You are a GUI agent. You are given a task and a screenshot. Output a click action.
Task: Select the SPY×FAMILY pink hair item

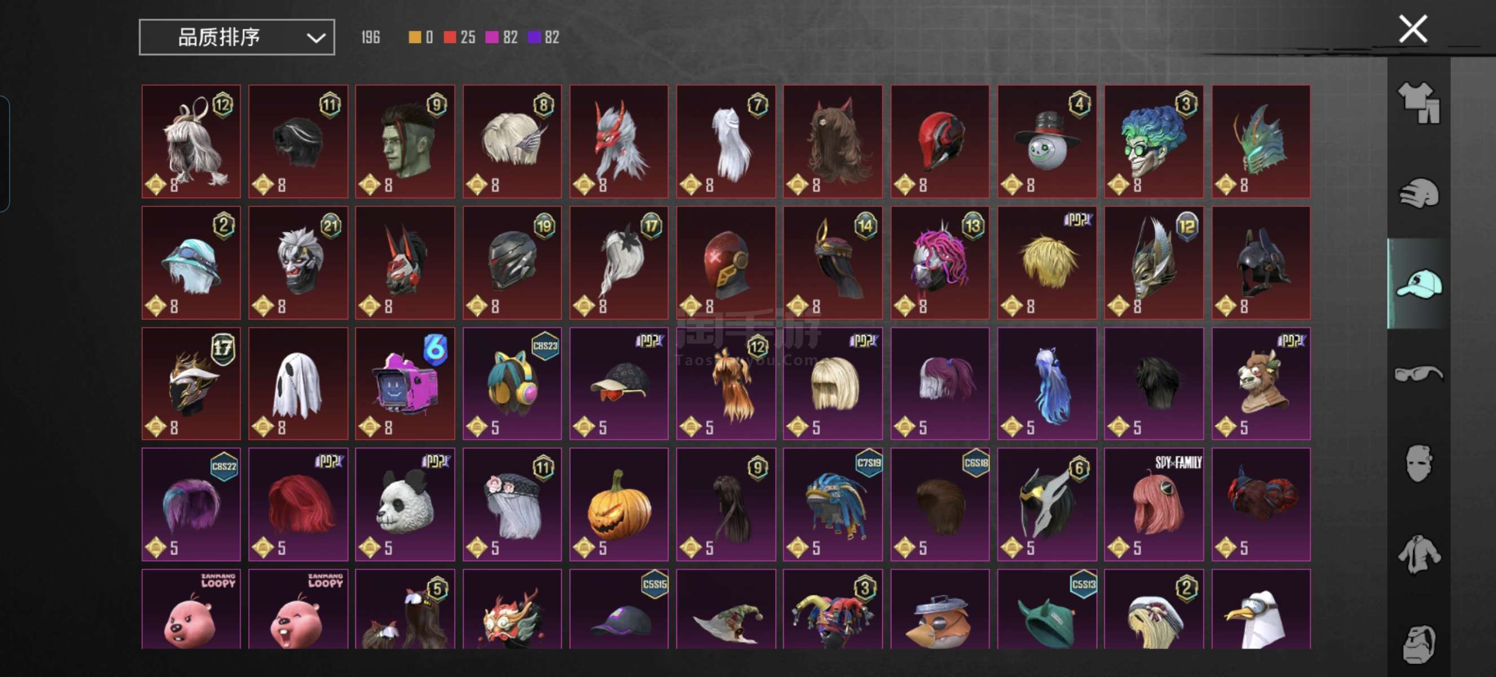(1154, 504)
